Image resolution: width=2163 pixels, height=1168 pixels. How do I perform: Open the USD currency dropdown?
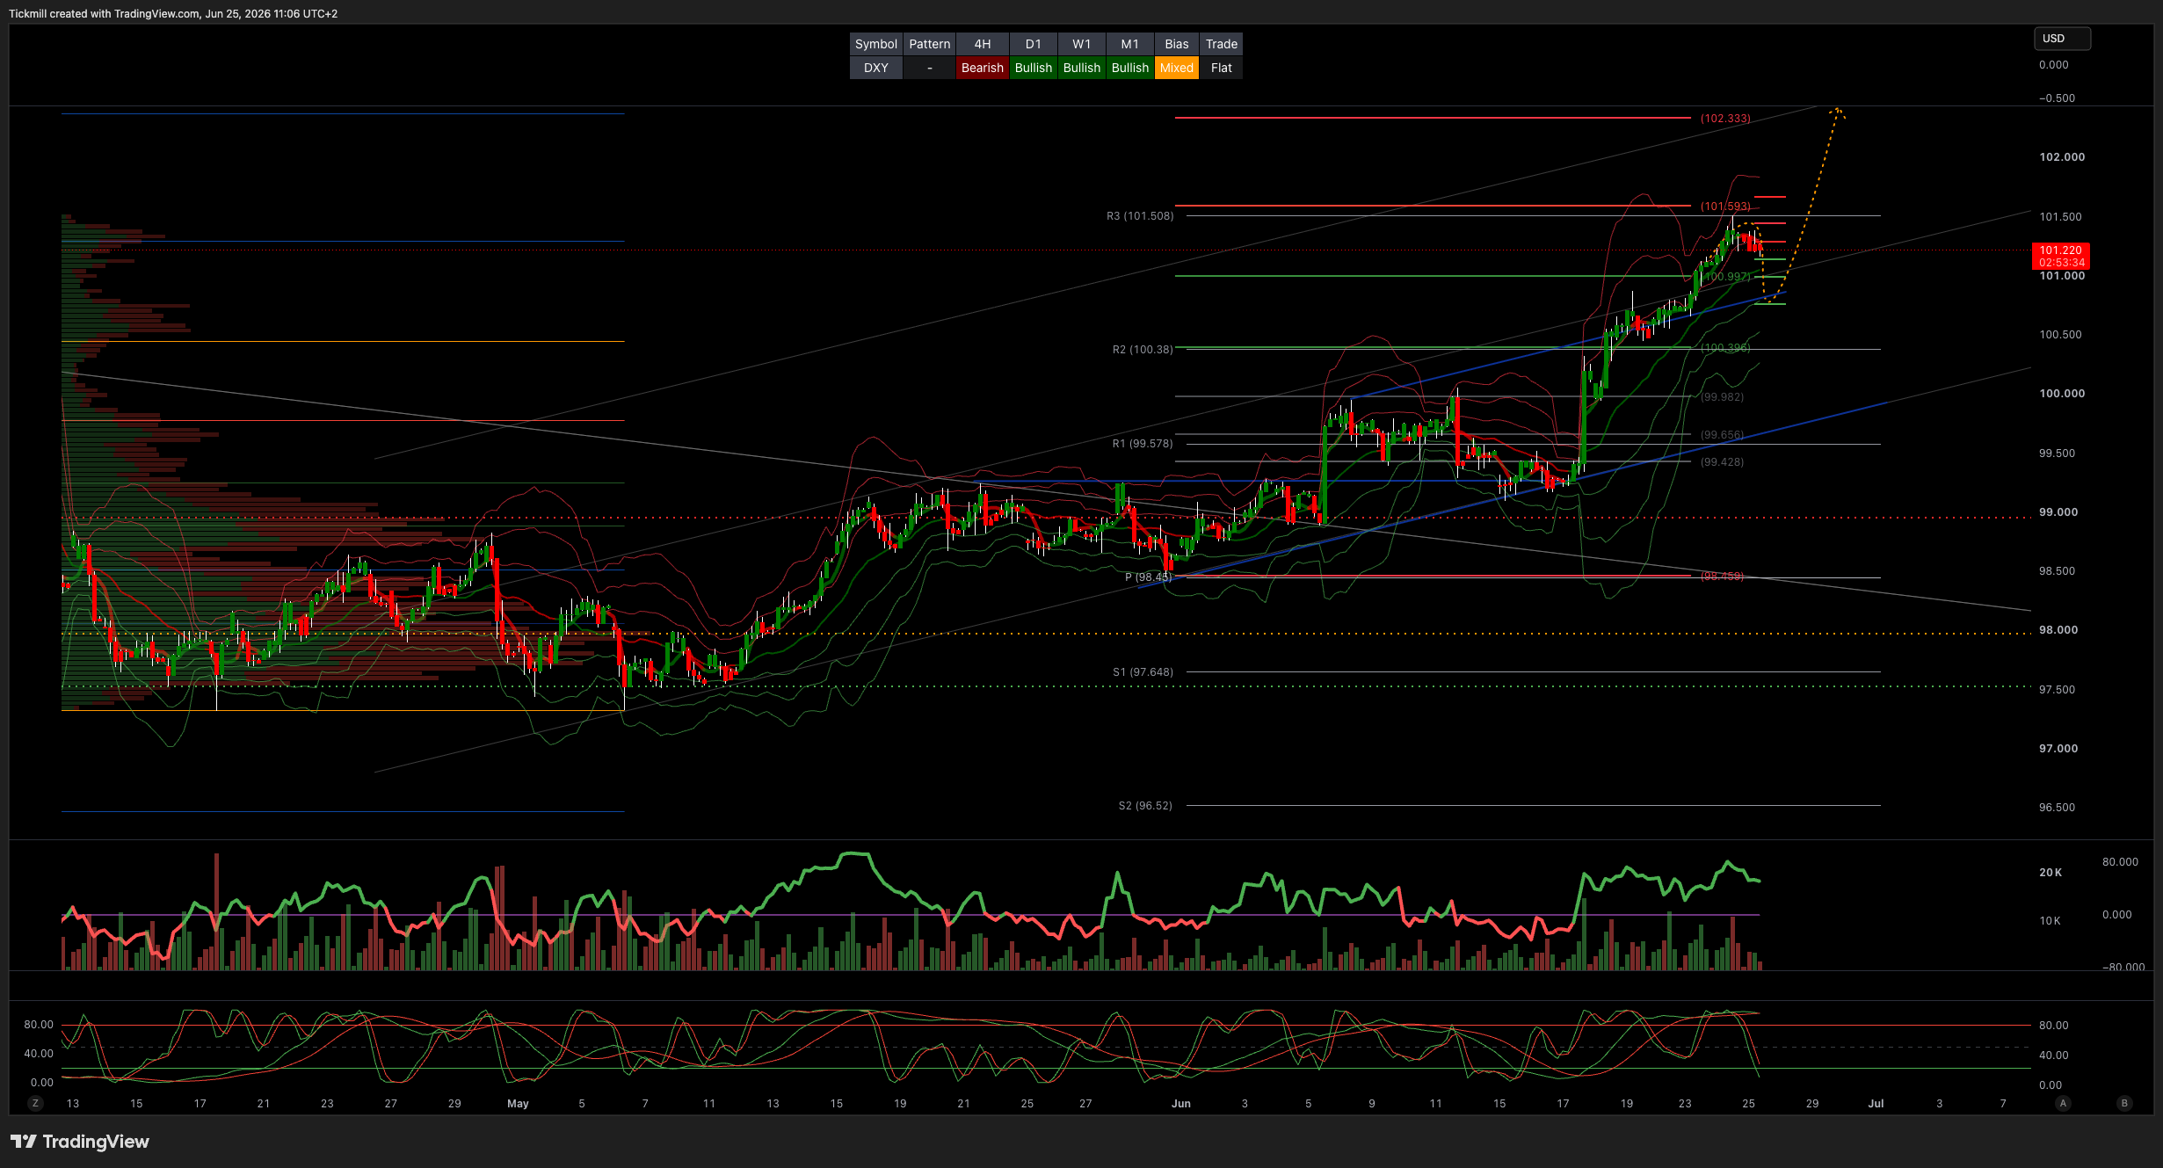click(x=2062, y=39)
